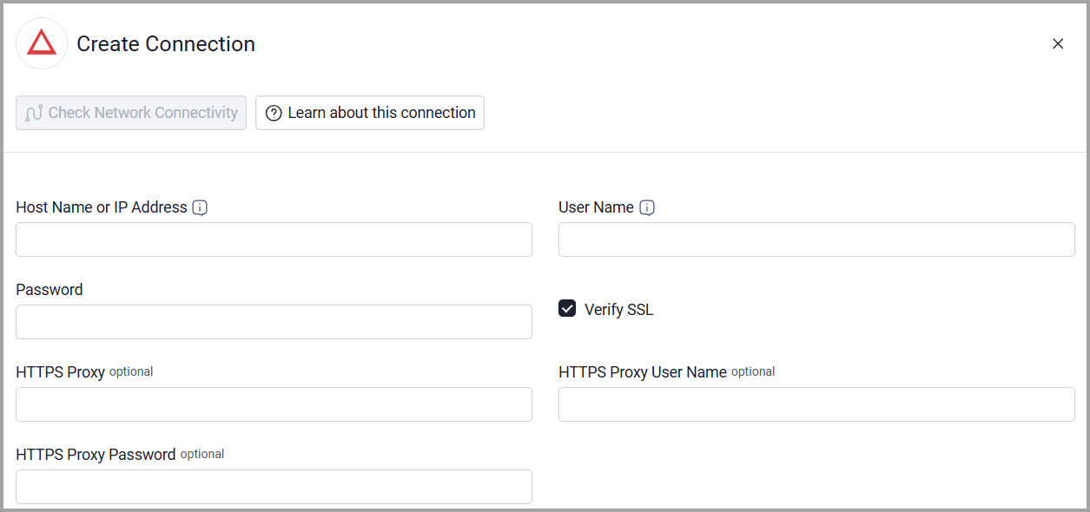Click the HTTPS Proxy User Name label
Image resolution: width=1090 pixels, height=512 pixels.
643,372
